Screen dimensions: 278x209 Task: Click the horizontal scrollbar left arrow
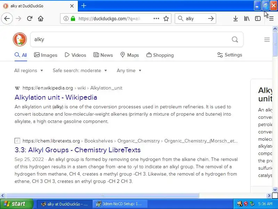click(x=2, y=196)
